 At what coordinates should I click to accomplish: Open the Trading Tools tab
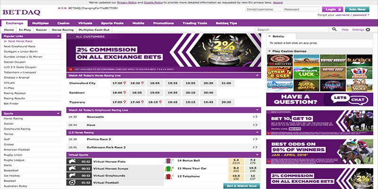coord(195,23)
